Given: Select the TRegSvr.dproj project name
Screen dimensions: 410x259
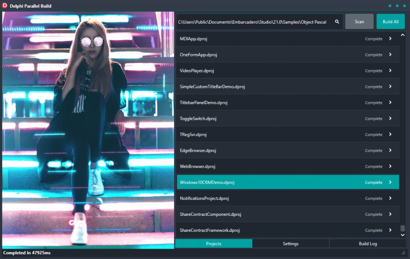Looking at the screenshot, I should point(193,134).
